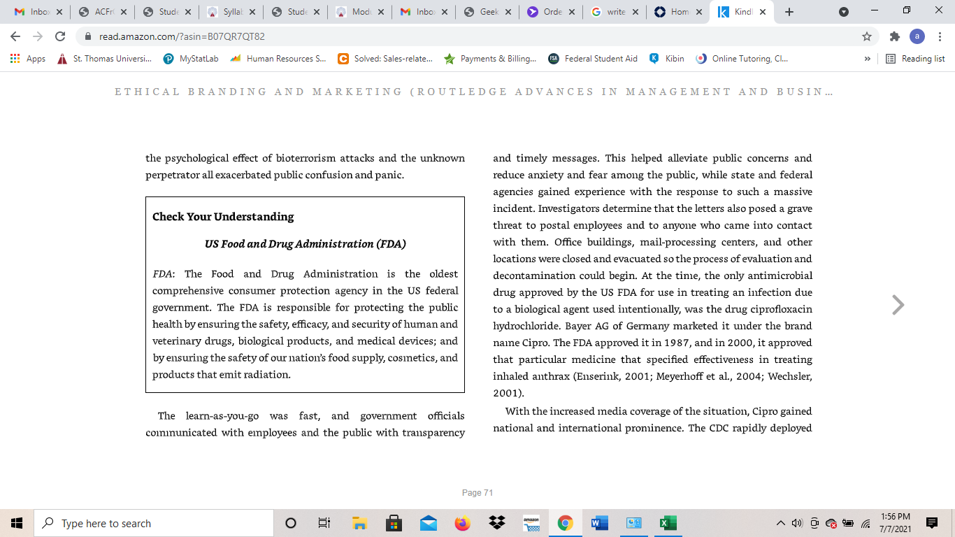Click the 'Ethical Branding and Marketing' book title header
This screenshot has height=537, width=955.
coord(473,92)
